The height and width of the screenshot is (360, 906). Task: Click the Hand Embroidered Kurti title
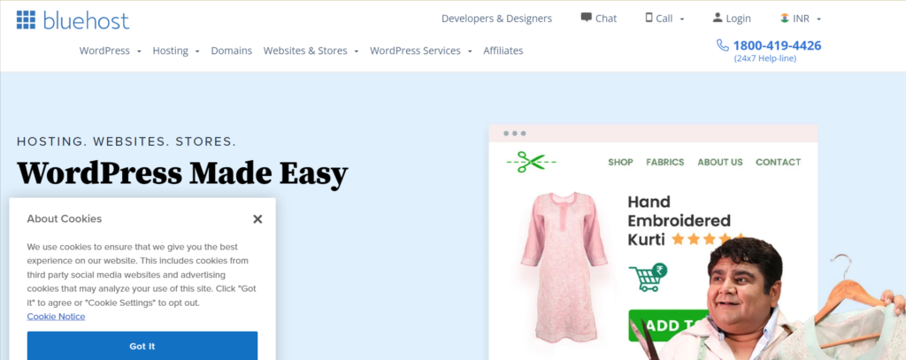coord(679,221)
